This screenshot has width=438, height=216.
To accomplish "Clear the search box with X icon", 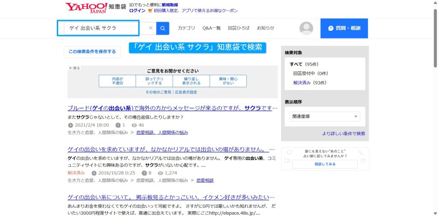I will (151, 28).
